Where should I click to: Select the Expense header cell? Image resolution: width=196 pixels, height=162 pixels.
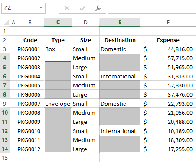point(168,40)
